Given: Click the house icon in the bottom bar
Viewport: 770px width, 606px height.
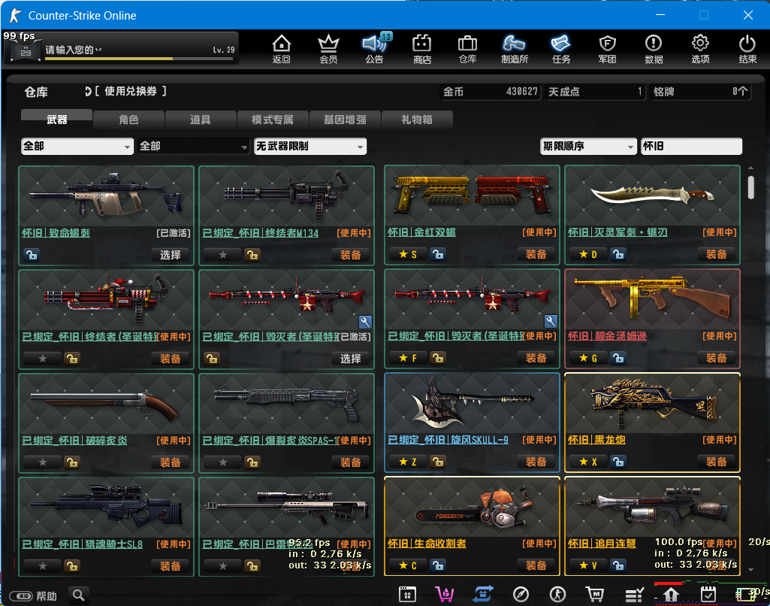Looking at the screenshot, I should [x=671, y=595].
